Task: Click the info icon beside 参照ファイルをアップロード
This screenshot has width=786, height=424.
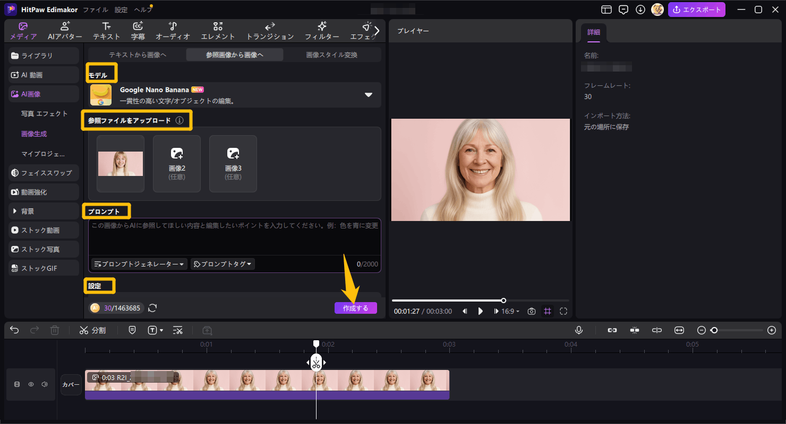Action: tap(180, 120)
